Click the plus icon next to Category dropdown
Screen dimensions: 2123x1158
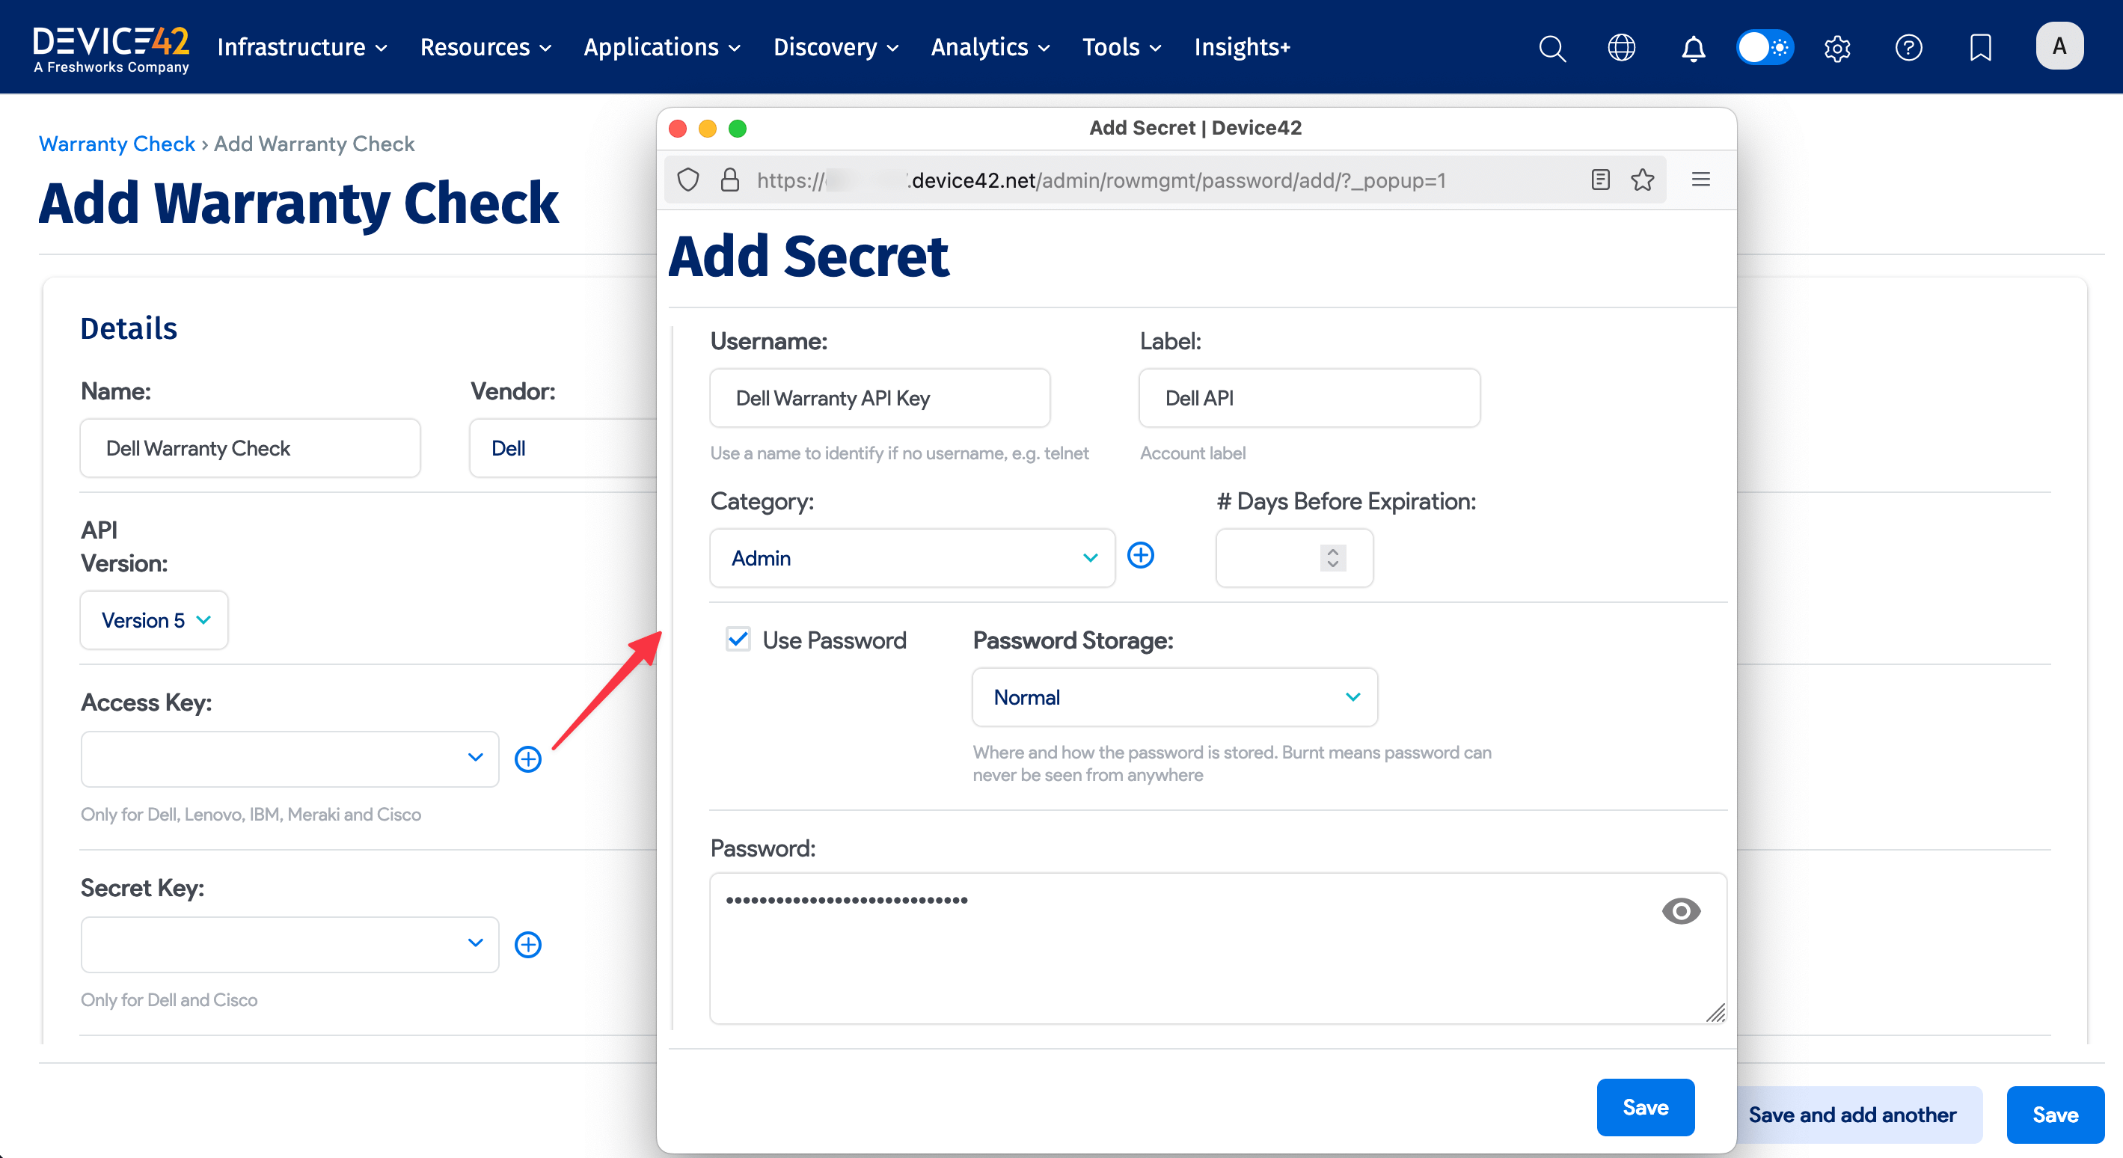pos(1141,554)
